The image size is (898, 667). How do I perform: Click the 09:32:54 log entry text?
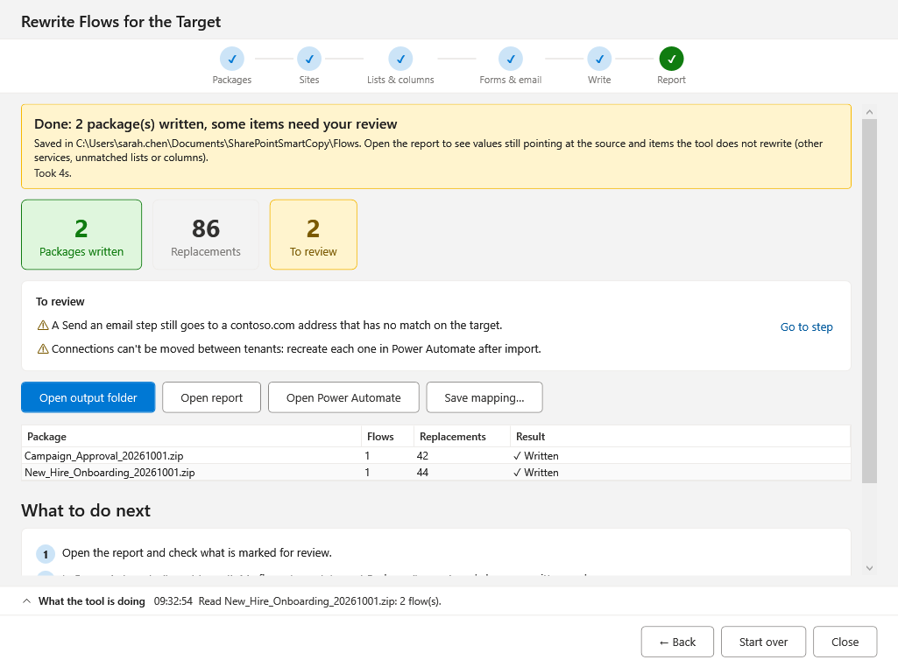pos(297,601)
